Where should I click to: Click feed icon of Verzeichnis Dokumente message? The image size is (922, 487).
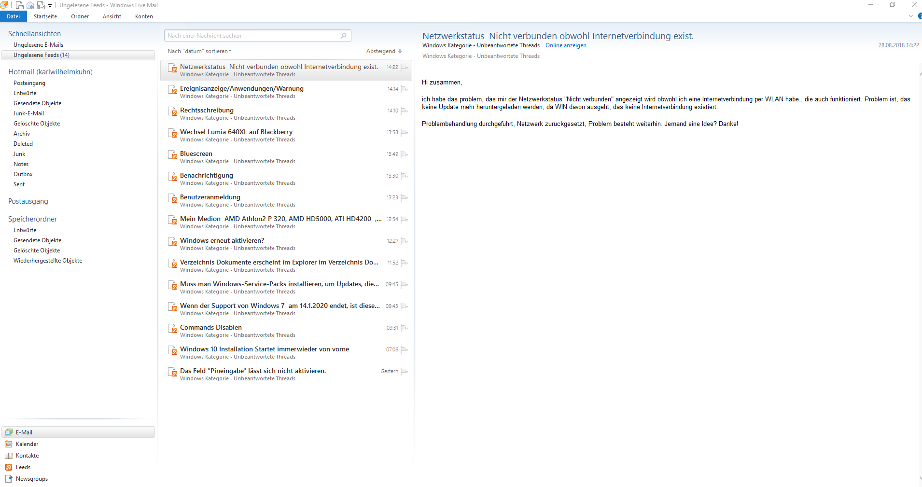172,264
